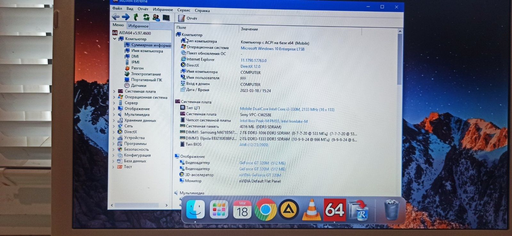
Task: Open the Calendar dock icon
Action: [242, 209]
